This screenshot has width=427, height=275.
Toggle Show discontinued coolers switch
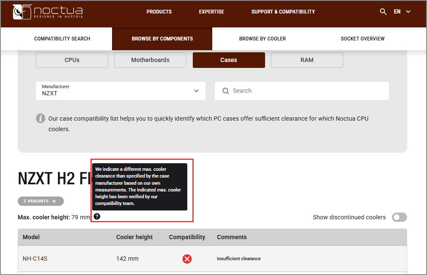(x=399, y=217)
